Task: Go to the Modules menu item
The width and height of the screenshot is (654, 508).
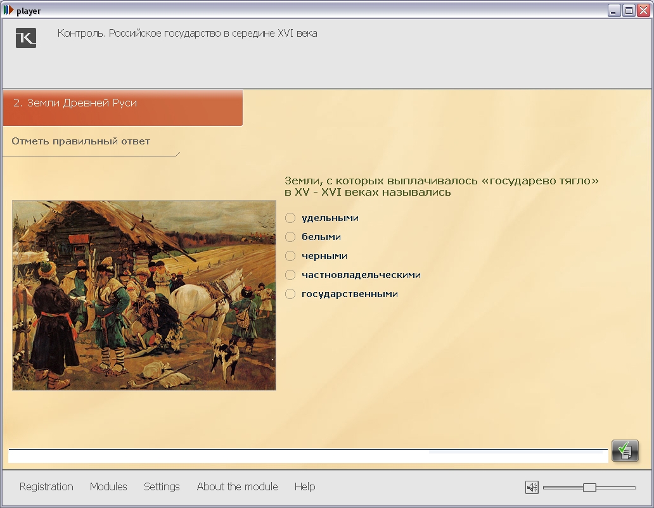Action: click(x=108, y=486)
